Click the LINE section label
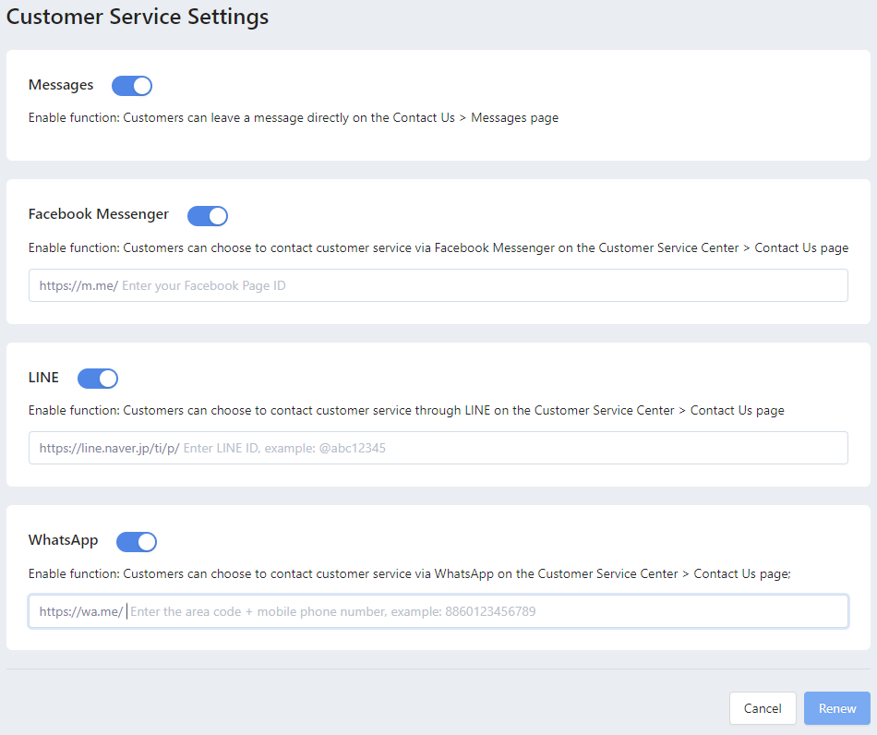877x735 pixels. [43, 378]
